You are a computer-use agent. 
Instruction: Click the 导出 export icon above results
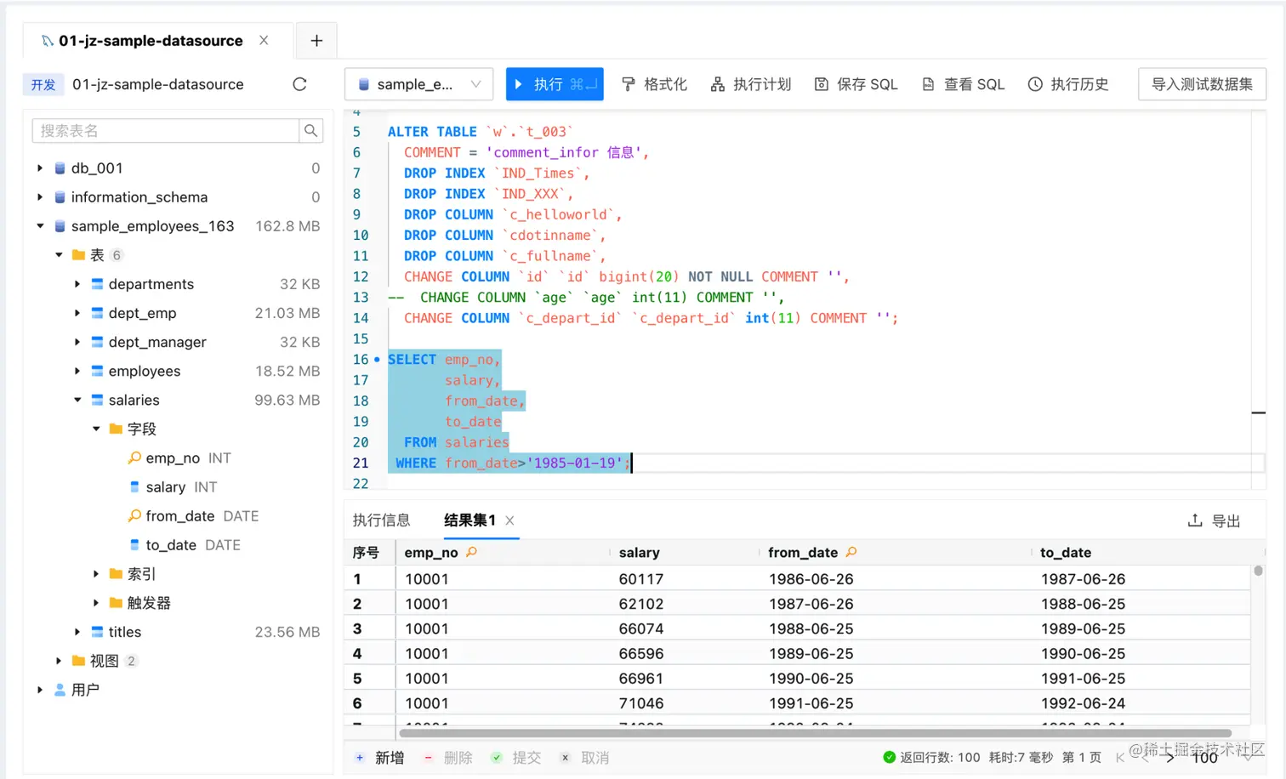tap(1194, 520)
